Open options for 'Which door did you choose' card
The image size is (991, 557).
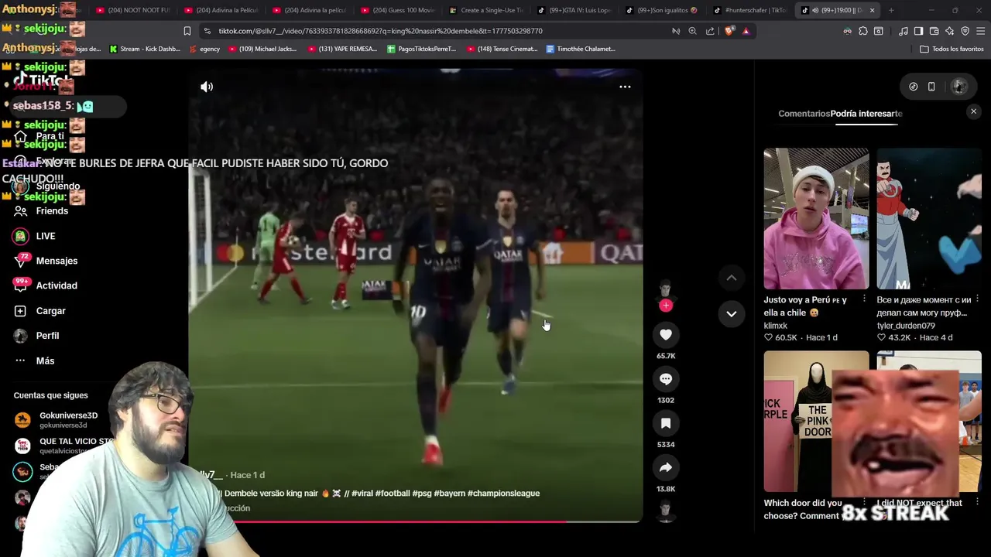tap(864, 503)
